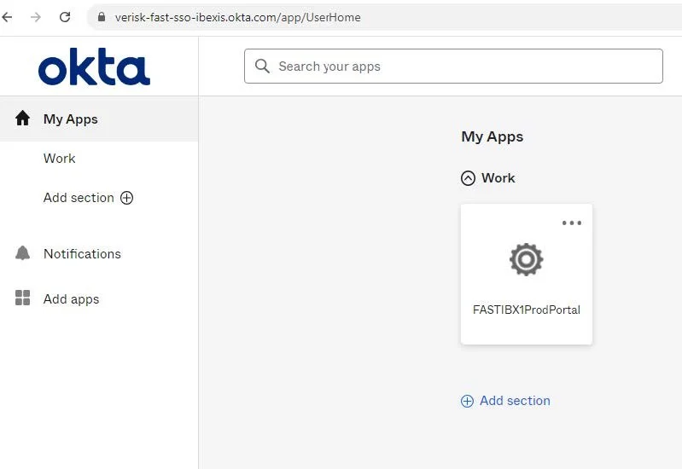Reload the page with refresh icon
Screen dimensions: 682x469
coord(65,17)
